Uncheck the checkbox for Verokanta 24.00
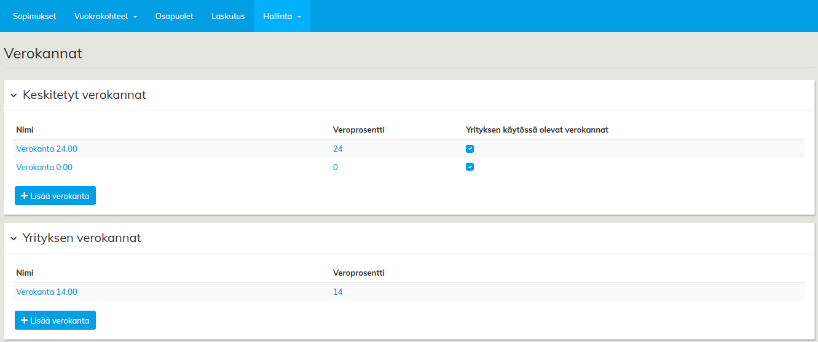The width and height of the screenshot is (818, 342). pos(470,149)
